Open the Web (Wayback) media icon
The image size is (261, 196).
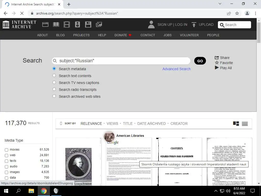point(45,24)
